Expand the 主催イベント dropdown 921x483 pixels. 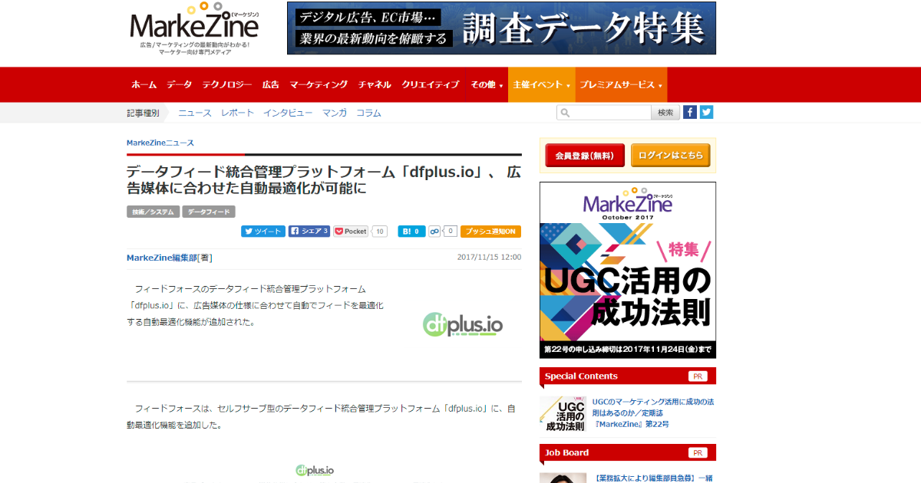click(542, 84)
